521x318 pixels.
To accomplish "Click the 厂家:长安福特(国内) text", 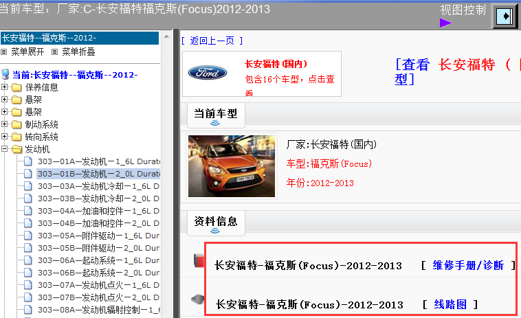I will [x=331, y=144].
